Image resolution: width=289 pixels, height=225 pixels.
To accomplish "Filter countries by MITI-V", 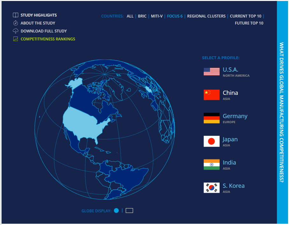I will click(157, 16).
